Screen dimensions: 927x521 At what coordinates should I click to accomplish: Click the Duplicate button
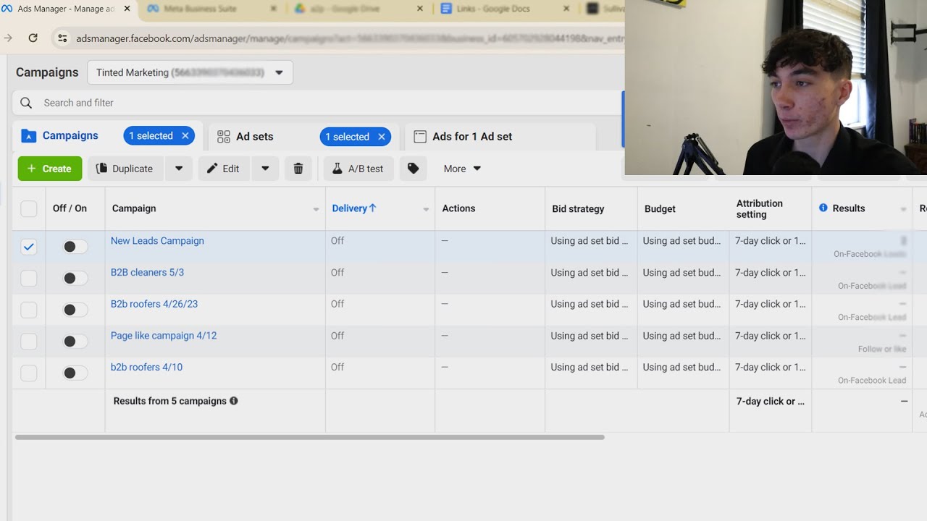[125, 169]
